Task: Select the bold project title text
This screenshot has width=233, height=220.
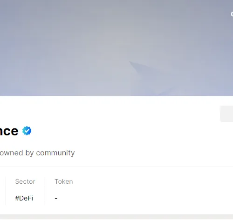Action: pos(9,131)
